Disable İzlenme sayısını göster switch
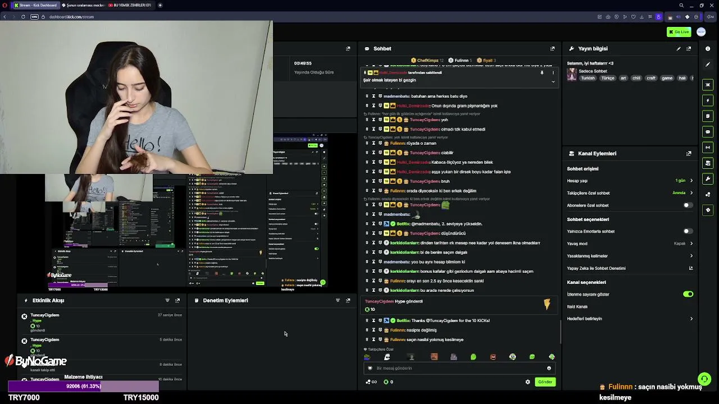The width and height of the screenshot is (719, 404). (688, 294)
